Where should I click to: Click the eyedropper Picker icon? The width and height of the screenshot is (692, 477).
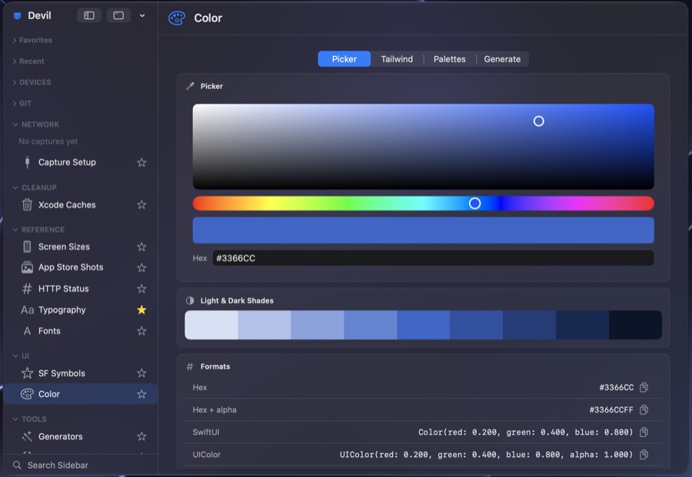click(190, 86)
